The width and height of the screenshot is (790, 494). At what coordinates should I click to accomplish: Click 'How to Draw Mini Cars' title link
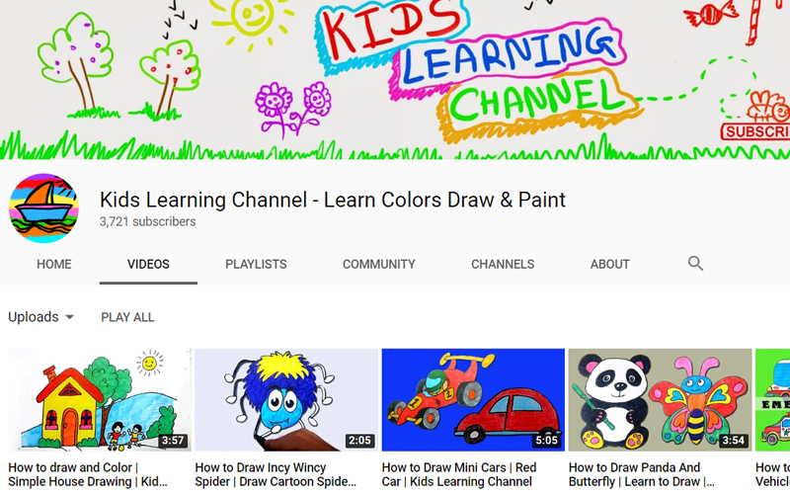click(459, 474)
